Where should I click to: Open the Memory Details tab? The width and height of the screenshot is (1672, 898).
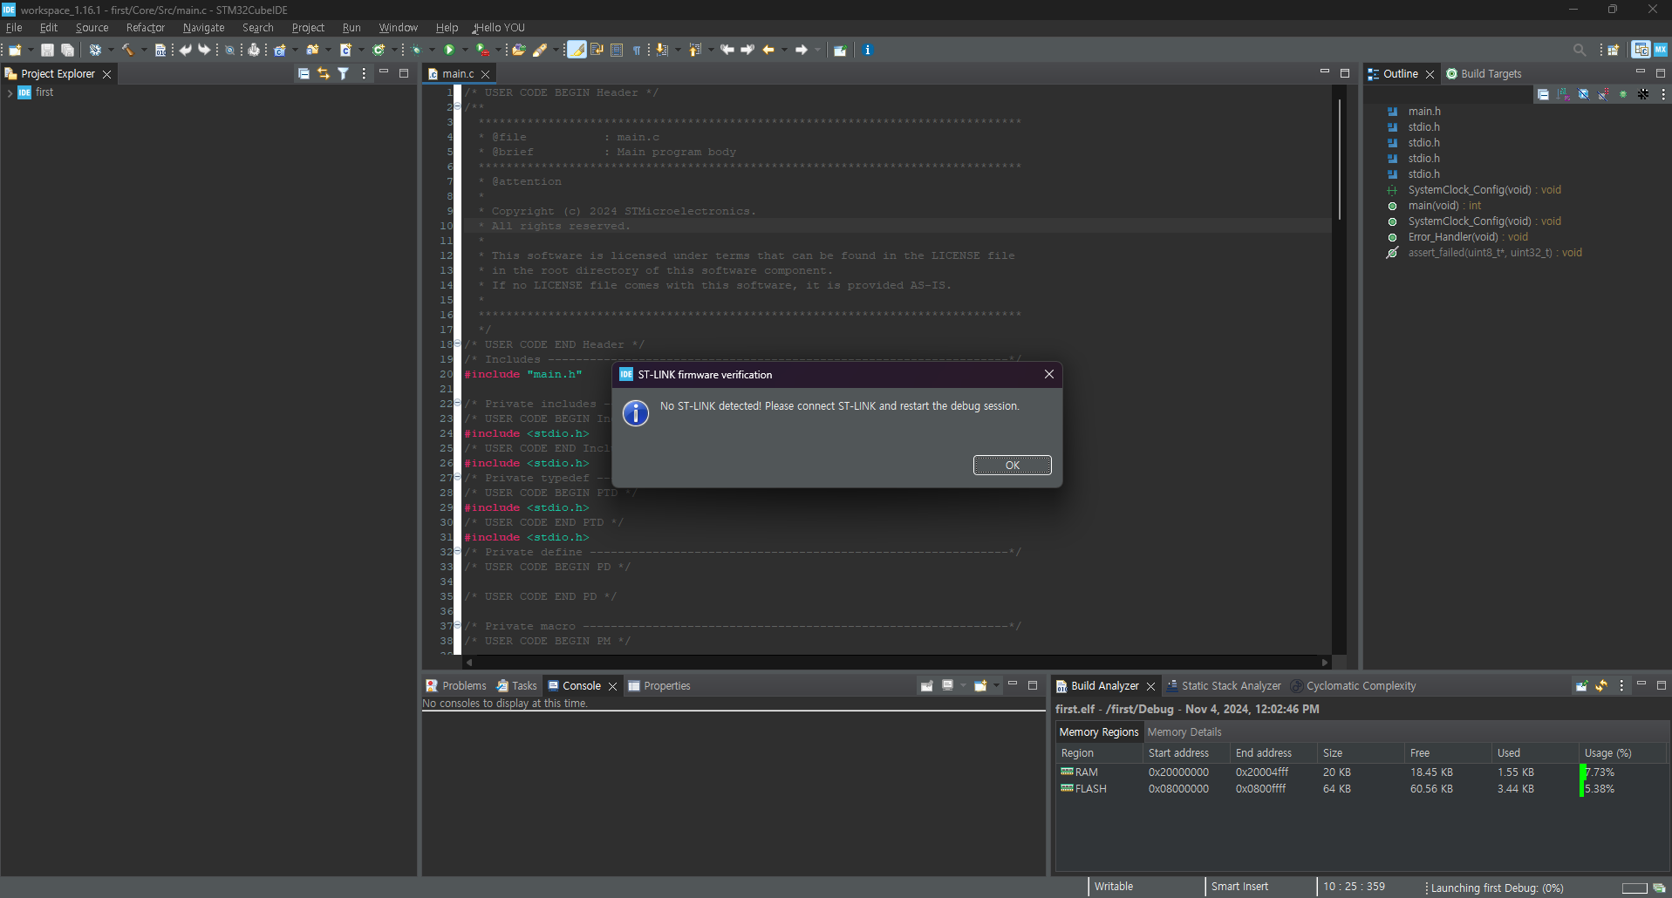[1184, 732]
